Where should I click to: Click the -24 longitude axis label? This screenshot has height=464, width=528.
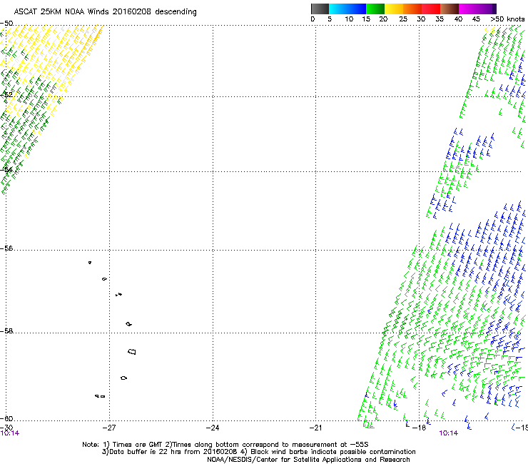pyautogui.click(x=213, y=428)
